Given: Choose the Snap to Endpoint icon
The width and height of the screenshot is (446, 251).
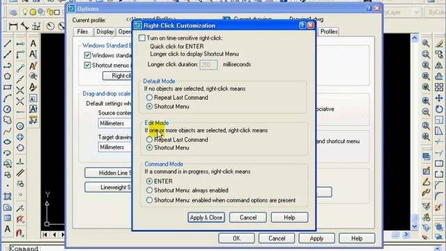Looking at the screenshot, I should pyautogui.click(x=20, y=68).
